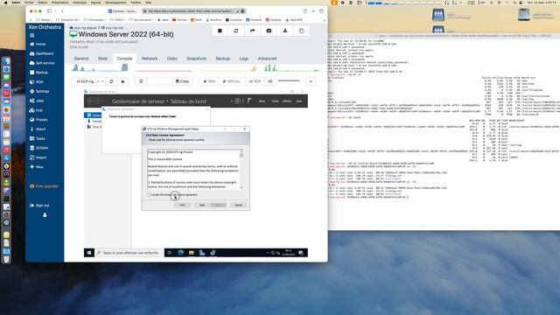Open the Logs tab
The height and width of the screenshot is (315, 560).
[244, 59]
